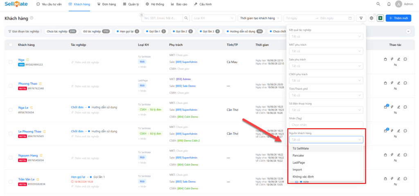The image size is (419, 196).
Task: Click the Từ ngày date field
Action: tap(299, 18)
